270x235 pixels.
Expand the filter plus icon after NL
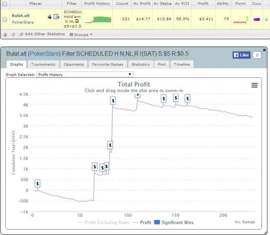point(77,21)
